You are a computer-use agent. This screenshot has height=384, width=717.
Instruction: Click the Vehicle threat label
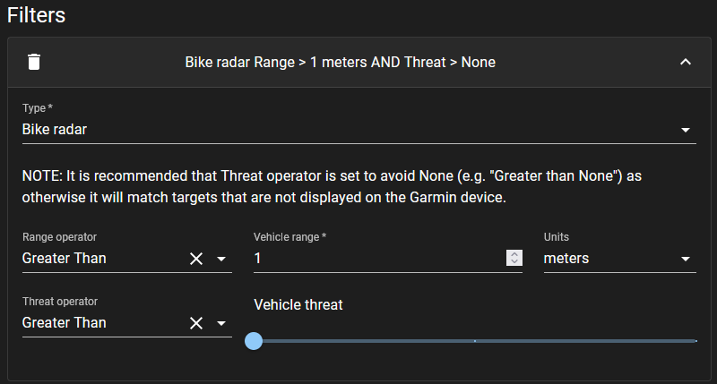tap(298, 305)
